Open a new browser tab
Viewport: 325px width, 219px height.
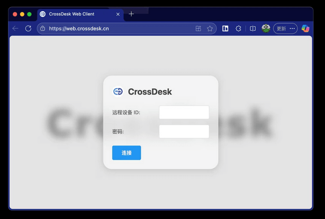pos(131,14)
